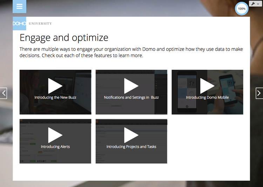Play the Introducting Domo Mobile video
The width and height of the screenshot is (263, 187).
pos(207,86)
